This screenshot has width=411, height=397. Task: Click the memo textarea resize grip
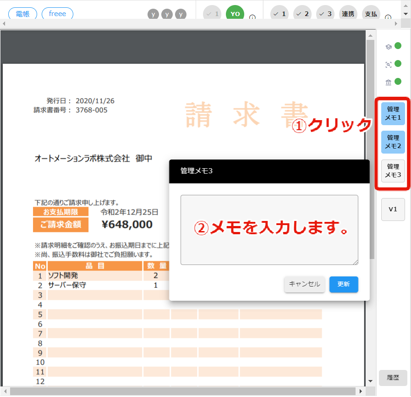(x=356, y=262)
